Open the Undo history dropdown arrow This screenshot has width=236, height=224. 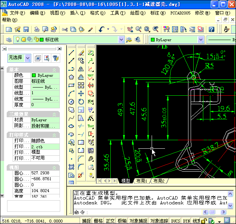tap(108, 29)
